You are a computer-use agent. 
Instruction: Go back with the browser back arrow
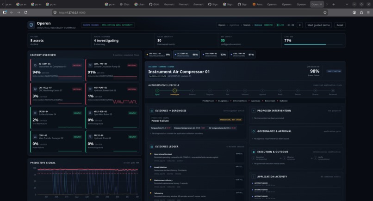[x=12, y=12]
